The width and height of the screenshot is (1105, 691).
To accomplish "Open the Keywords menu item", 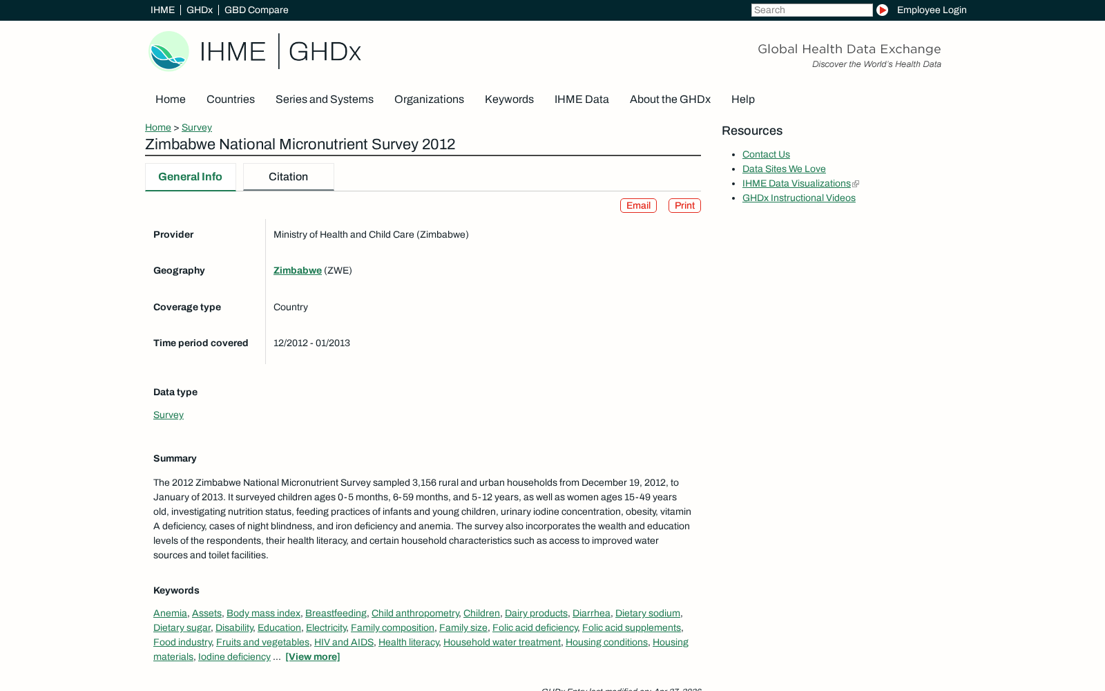I will tap(509, 100).
